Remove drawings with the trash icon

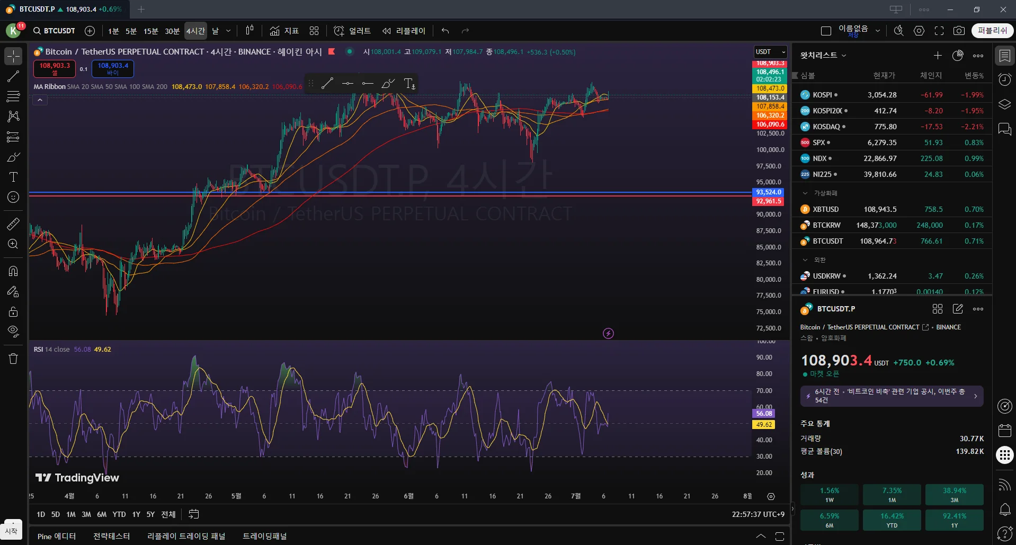tap(13, 359)
